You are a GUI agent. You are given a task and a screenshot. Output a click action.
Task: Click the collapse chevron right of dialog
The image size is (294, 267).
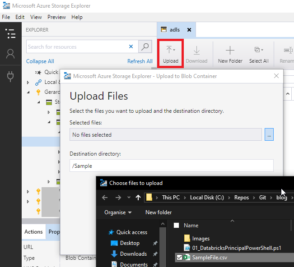288,94
